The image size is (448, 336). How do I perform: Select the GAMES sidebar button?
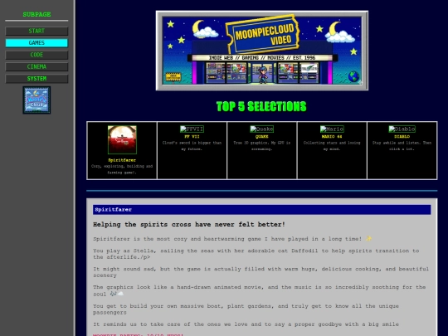point(37,43)
